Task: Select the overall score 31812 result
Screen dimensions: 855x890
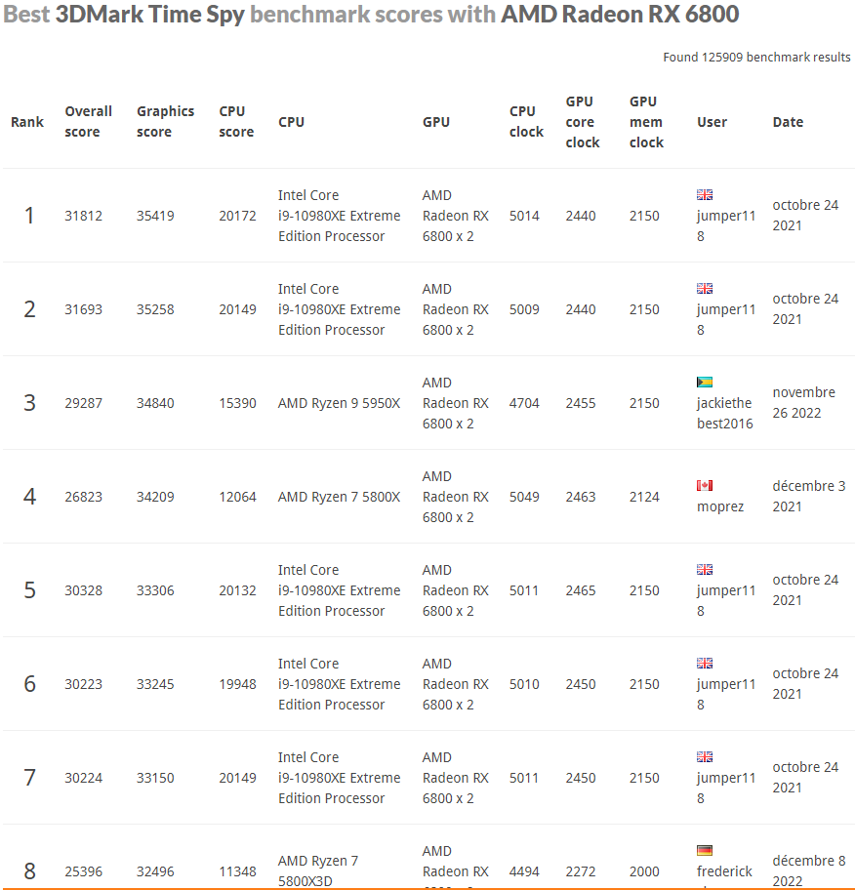Action: coord(84,216)
